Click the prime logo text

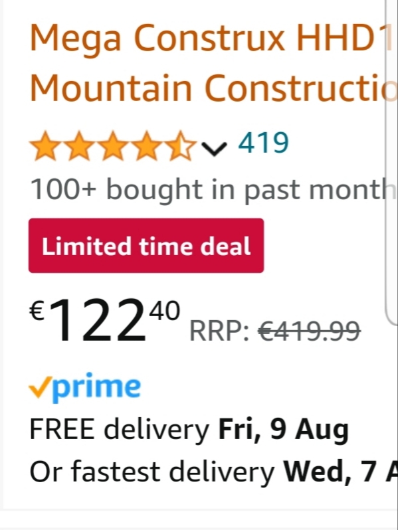[96, 388]
